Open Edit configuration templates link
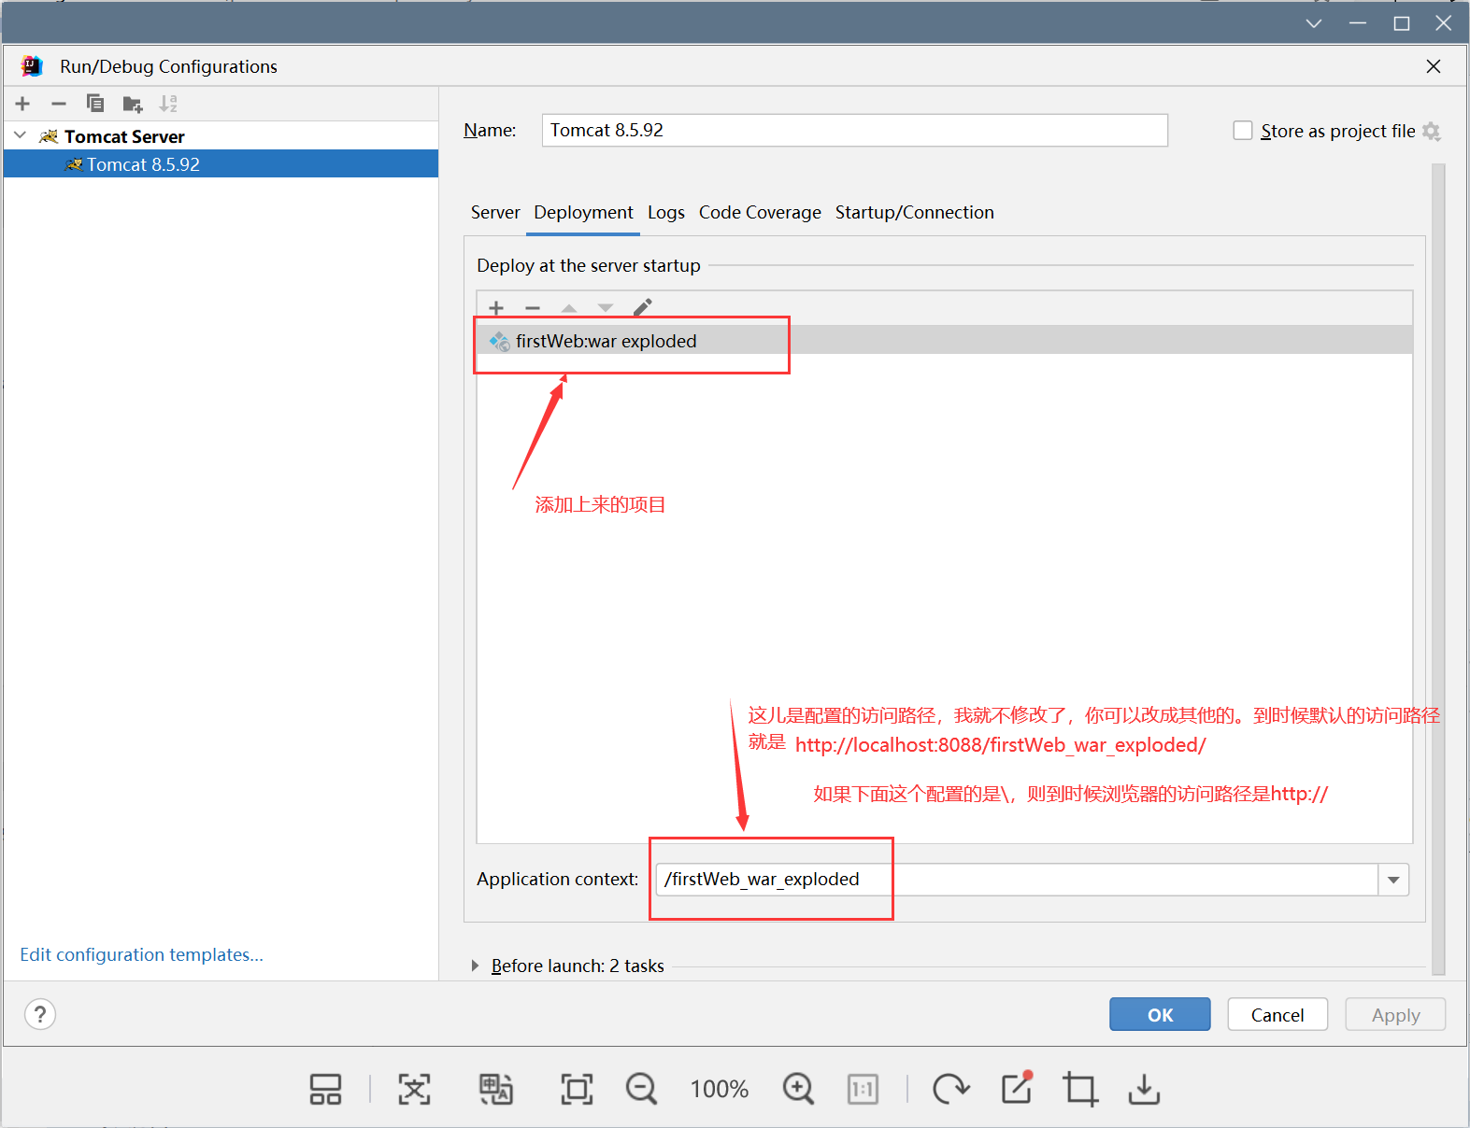 click(142, 954)
